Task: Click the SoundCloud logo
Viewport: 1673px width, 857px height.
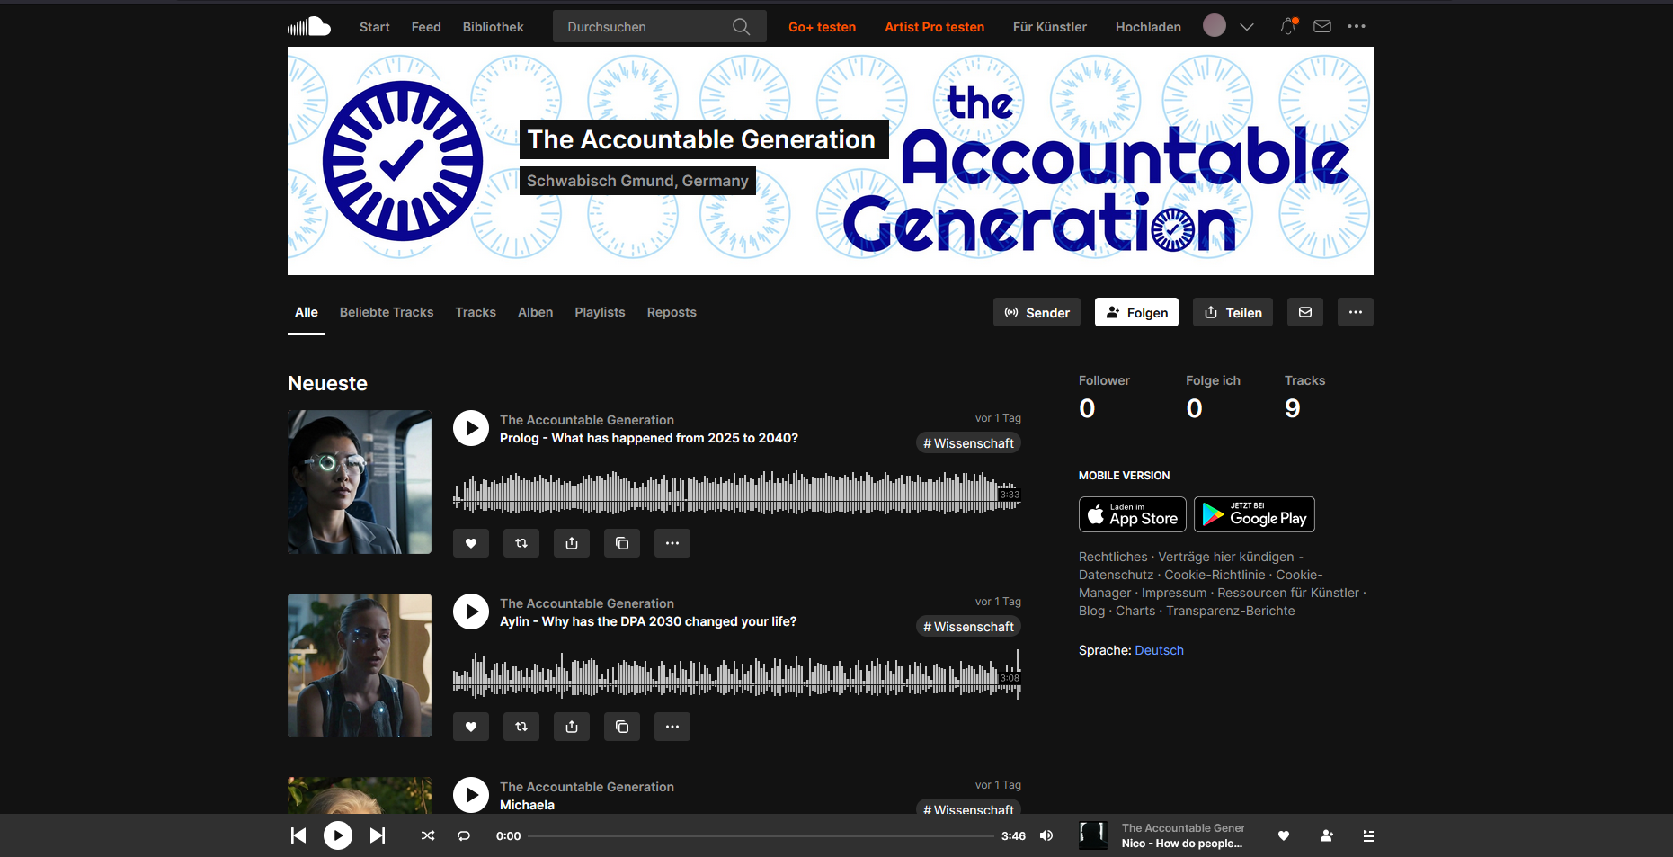Action: (x=309, y=27)
